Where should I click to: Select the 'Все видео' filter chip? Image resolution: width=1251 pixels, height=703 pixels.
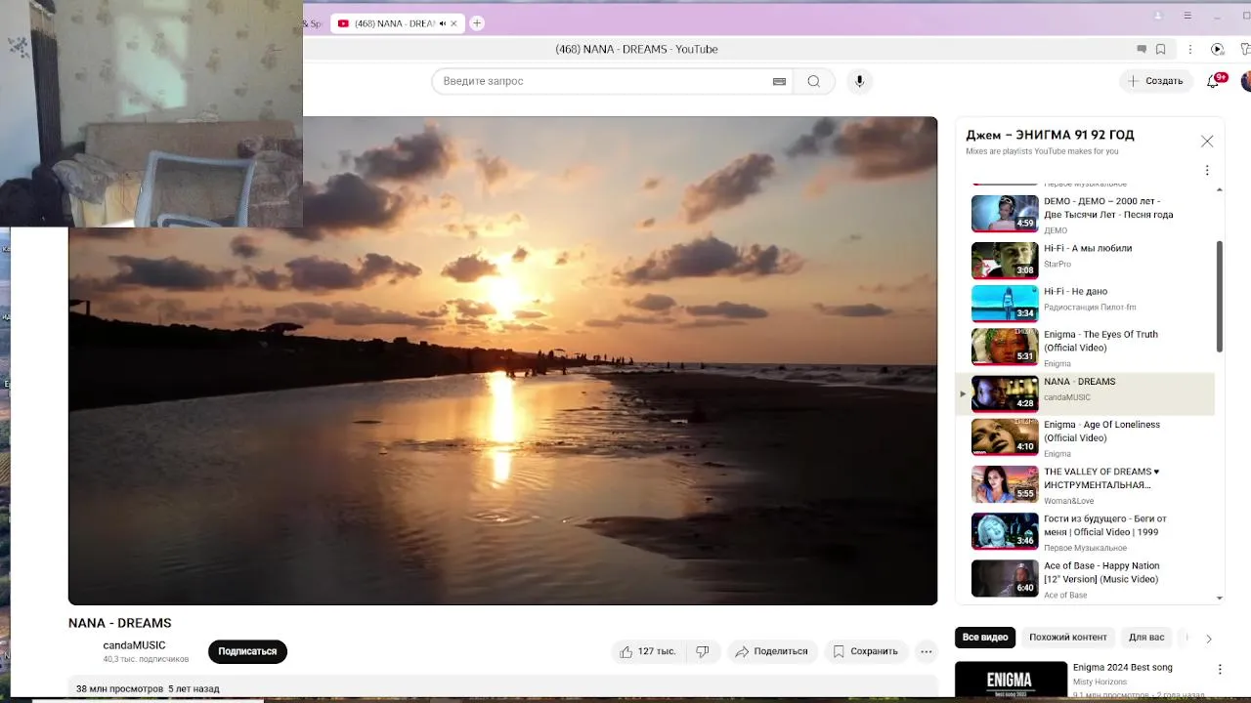[985, 638]
